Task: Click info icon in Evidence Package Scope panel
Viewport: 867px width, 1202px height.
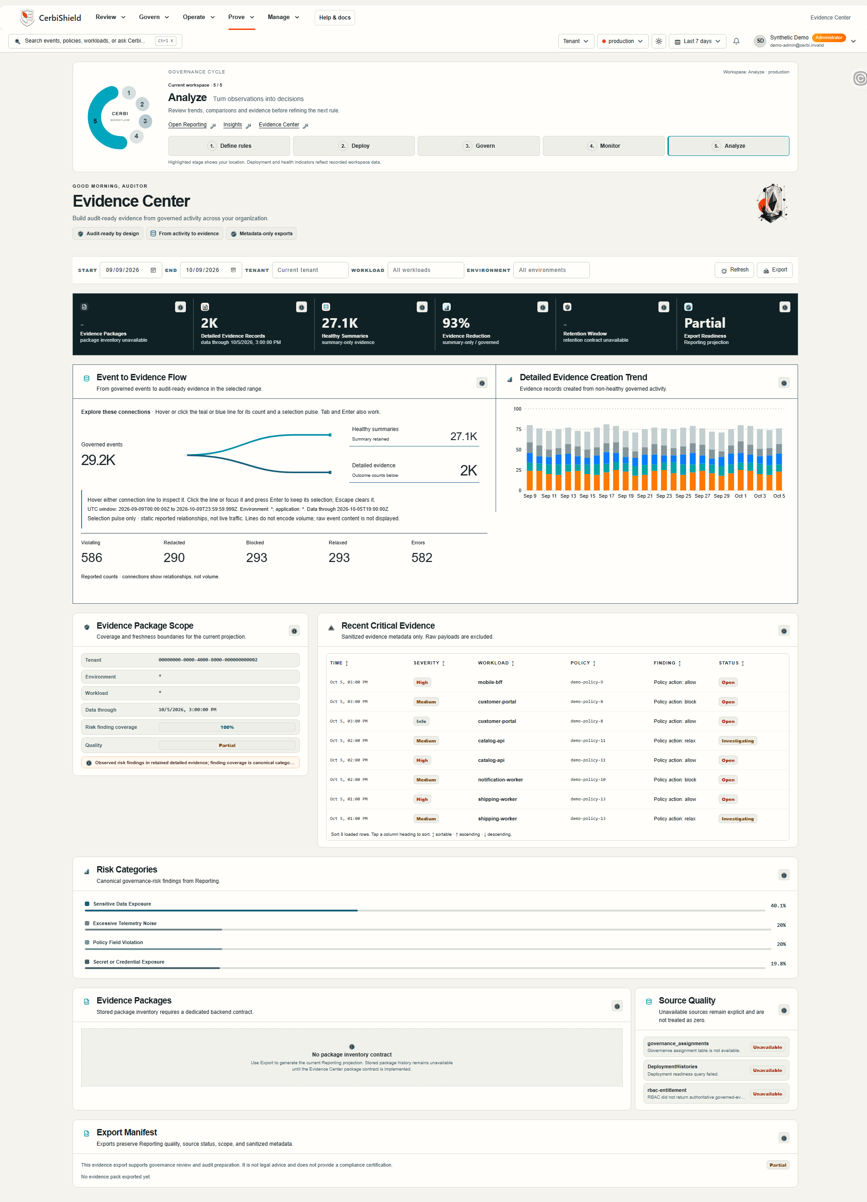Action: [294, 630]
